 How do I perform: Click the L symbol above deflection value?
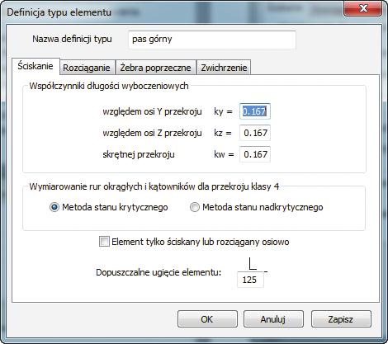click(x=253, y=263)
